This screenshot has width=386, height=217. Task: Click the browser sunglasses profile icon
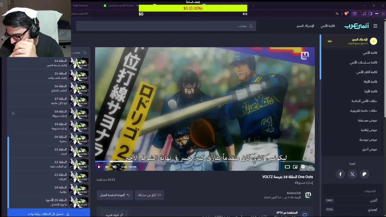[377, 14]
